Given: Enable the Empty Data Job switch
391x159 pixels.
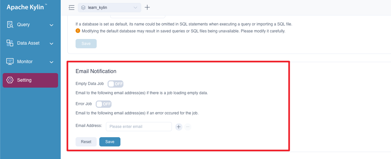Looking at the screenshot, I should (115, 84).
